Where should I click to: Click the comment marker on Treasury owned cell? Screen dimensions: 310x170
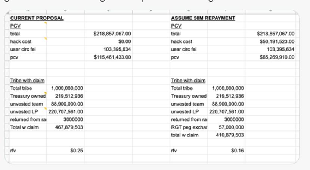point(46,93)
